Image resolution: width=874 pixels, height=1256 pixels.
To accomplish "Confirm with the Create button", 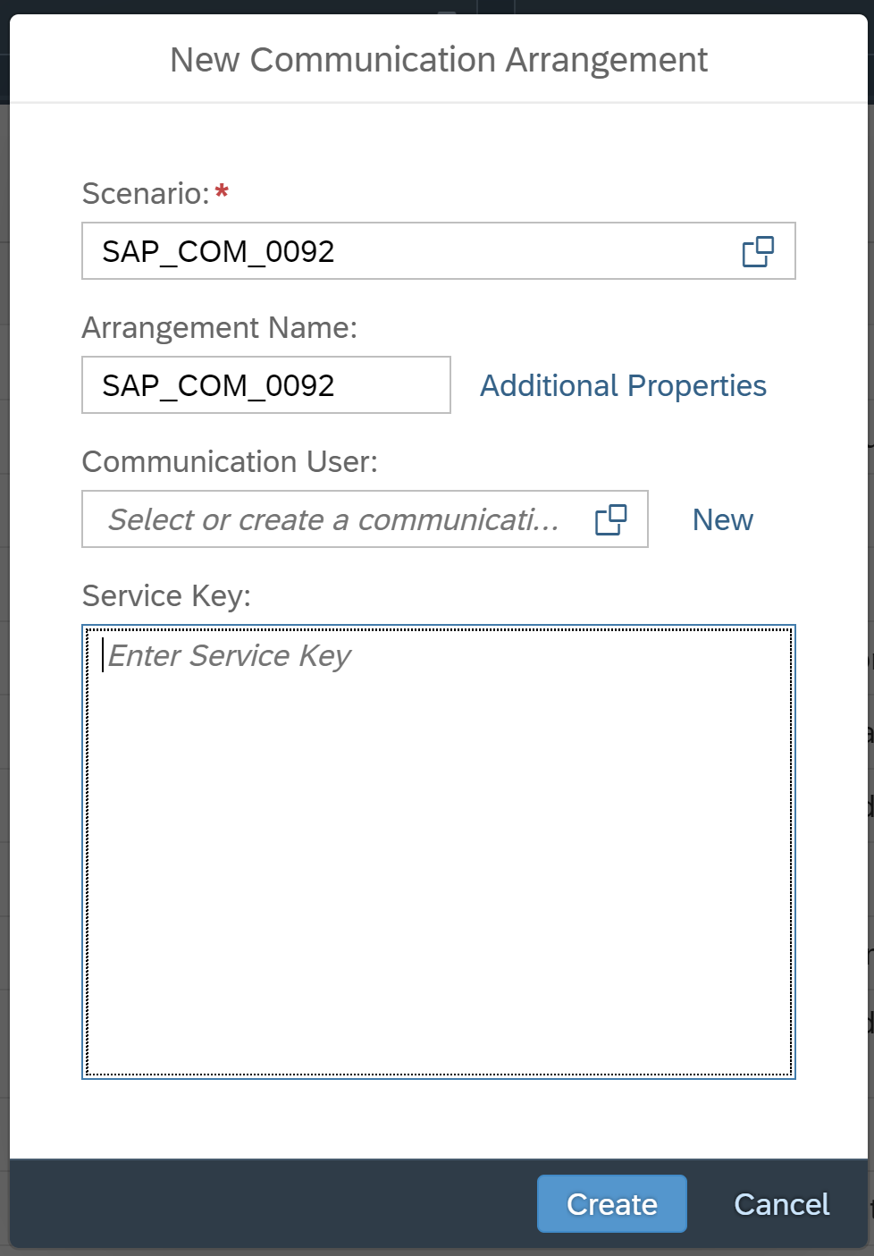I will (x=612, y=1204).
